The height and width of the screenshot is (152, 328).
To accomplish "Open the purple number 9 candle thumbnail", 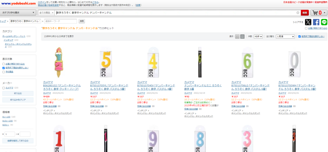I will pos(153,139).
